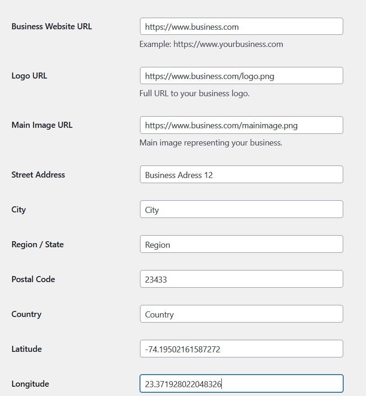The height and width of the screenshot is (396, 366).
Task: Click the Business Website URL label
Action: click(51, 26)
